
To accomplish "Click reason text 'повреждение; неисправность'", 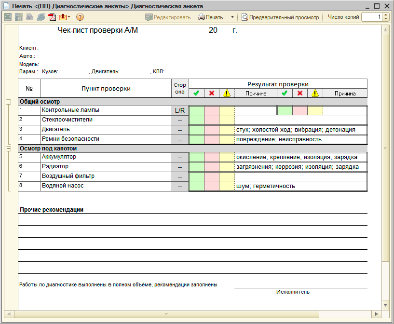I will tap(279, 139).
